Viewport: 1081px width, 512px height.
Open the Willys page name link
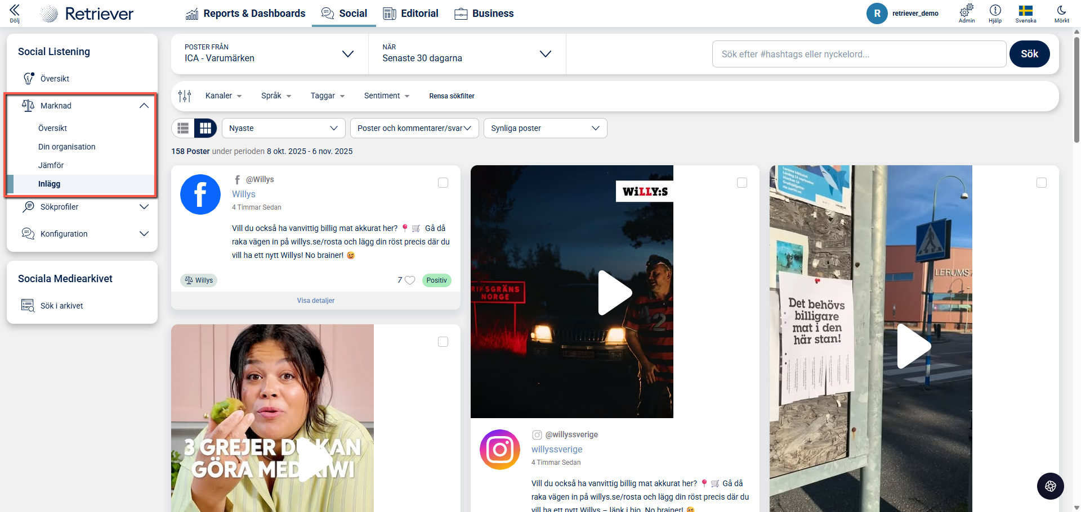click(244, 194)
